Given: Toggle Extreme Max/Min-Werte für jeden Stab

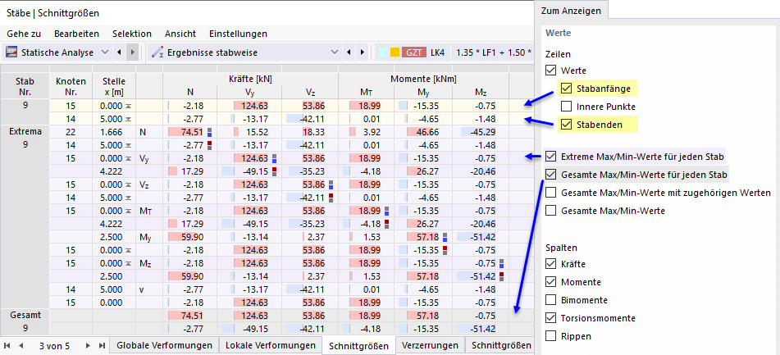Looking at the screenshot, I should 550,156.
